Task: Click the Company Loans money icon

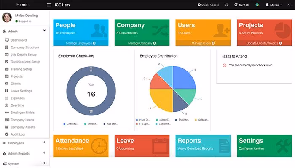Action: [7, 120]
